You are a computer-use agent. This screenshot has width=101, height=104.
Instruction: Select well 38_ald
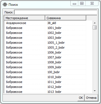pyautogui.click(x=52, y=23)
